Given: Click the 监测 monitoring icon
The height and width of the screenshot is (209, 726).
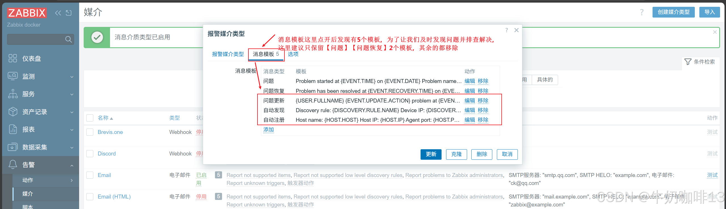Looking at the screenshot, I should tap(13, 76).
